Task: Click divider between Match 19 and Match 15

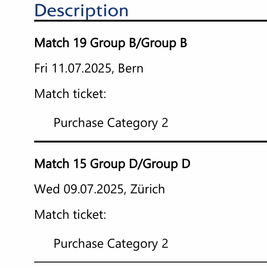Action: point(150,142)
